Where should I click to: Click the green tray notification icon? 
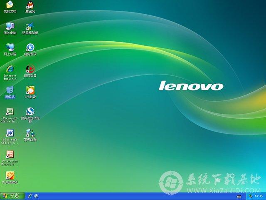(250, 196)
